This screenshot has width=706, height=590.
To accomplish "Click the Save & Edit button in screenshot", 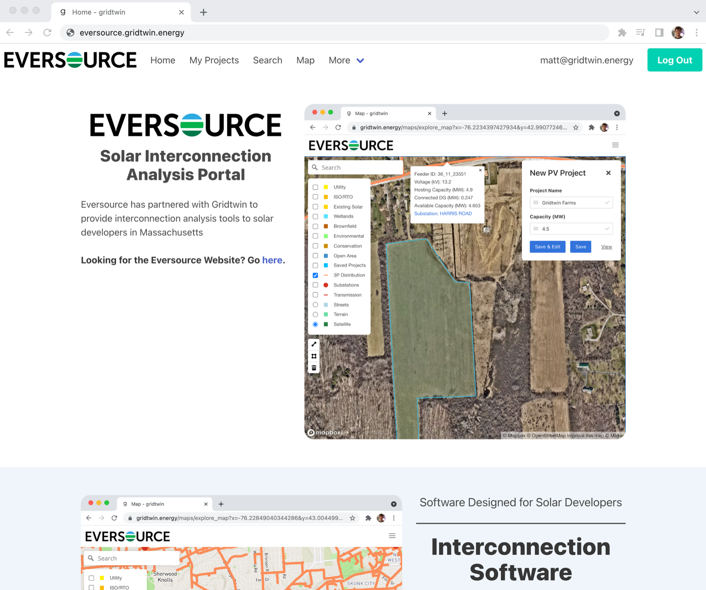I will pyautogui.click(x=547, y=247).
